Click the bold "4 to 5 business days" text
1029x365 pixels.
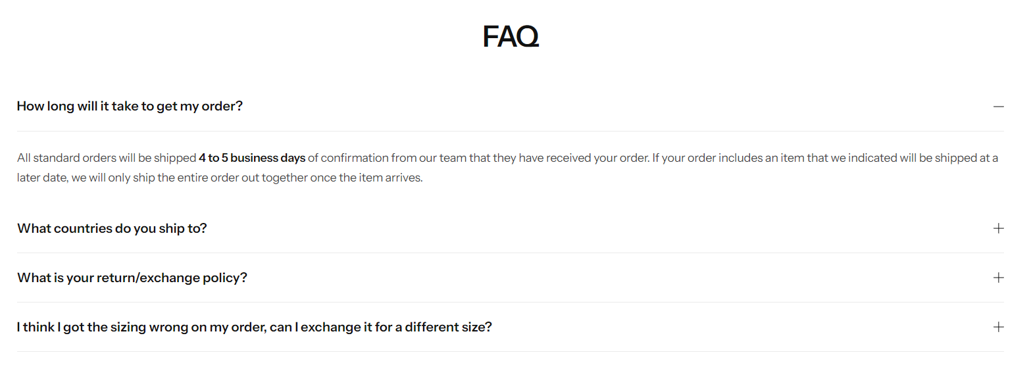pos(252,158)
